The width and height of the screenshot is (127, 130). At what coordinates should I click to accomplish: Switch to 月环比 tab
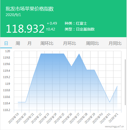69,43
